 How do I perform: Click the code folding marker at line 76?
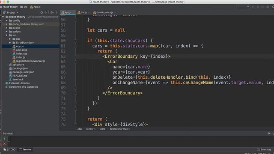(75, 124)
